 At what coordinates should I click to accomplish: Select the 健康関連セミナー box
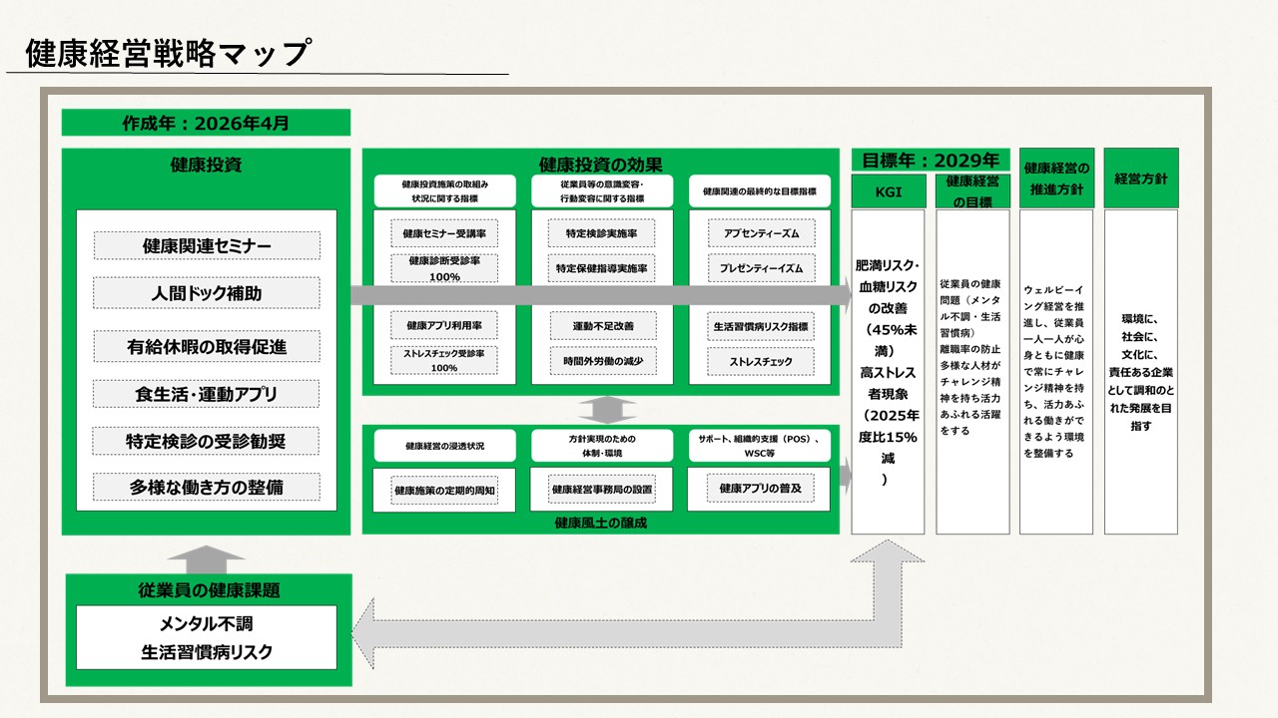(x=207, y=246)
